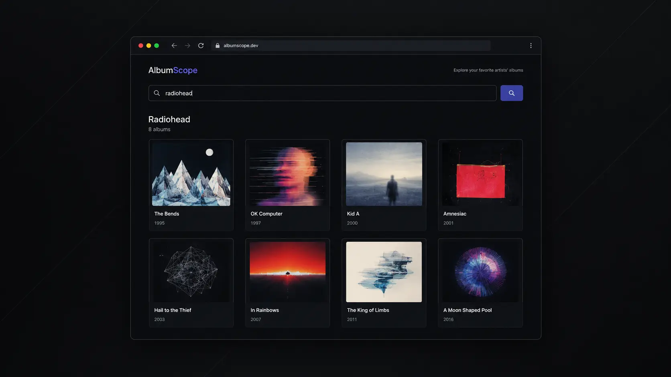Click the year '2011' under The King of Limbs

pos(352,320)
